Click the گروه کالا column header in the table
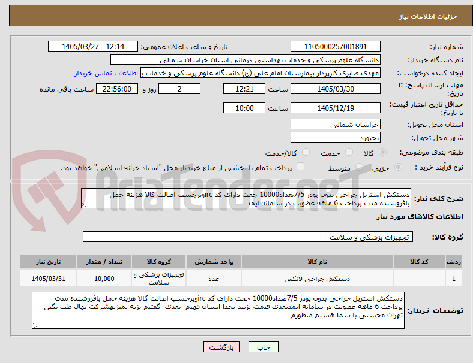 (x=158, y=262)
